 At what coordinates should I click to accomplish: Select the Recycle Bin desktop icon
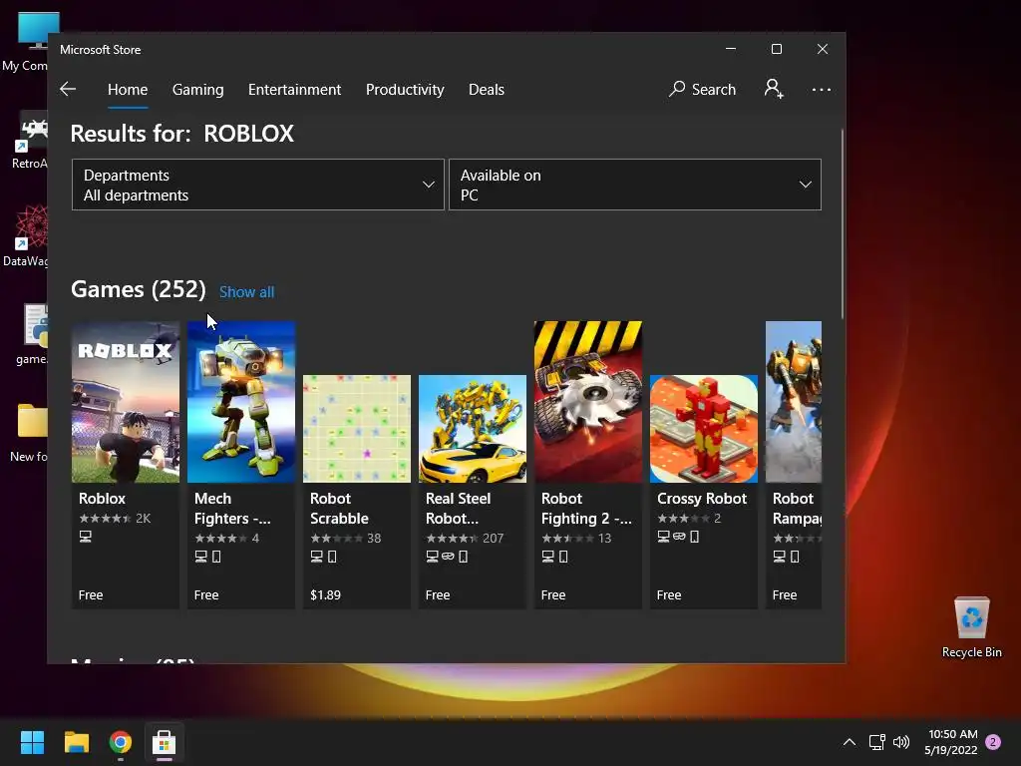tap(971, 627)
